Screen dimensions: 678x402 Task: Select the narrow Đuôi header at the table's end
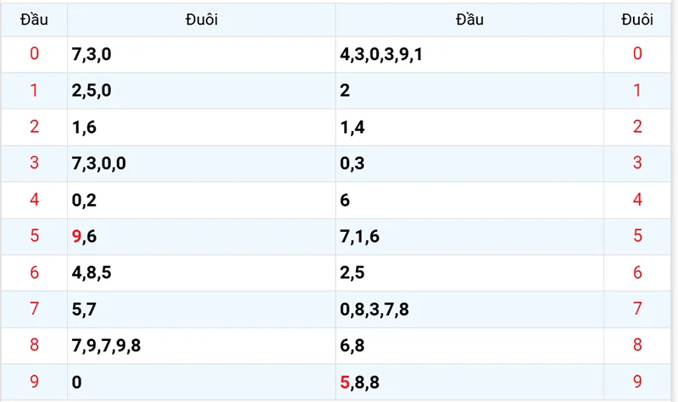(x=637, y=19)
